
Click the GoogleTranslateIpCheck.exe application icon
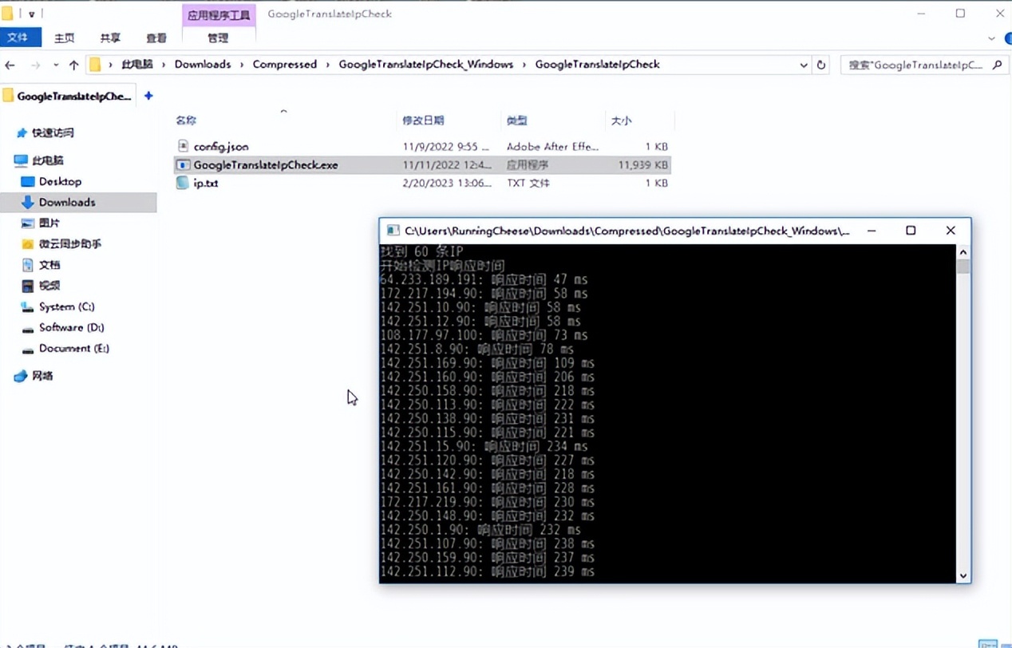pos(183,165)
